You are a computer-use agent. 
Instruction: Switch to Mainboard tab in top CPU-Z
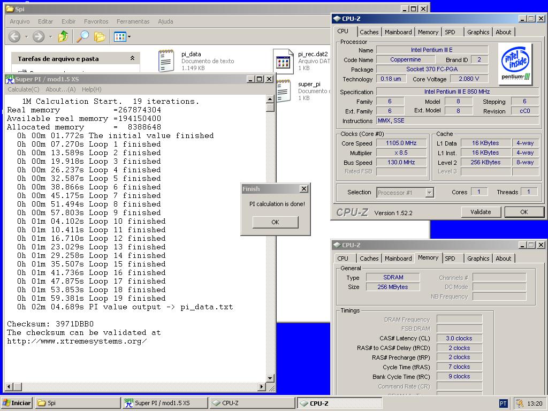point(398,32)
